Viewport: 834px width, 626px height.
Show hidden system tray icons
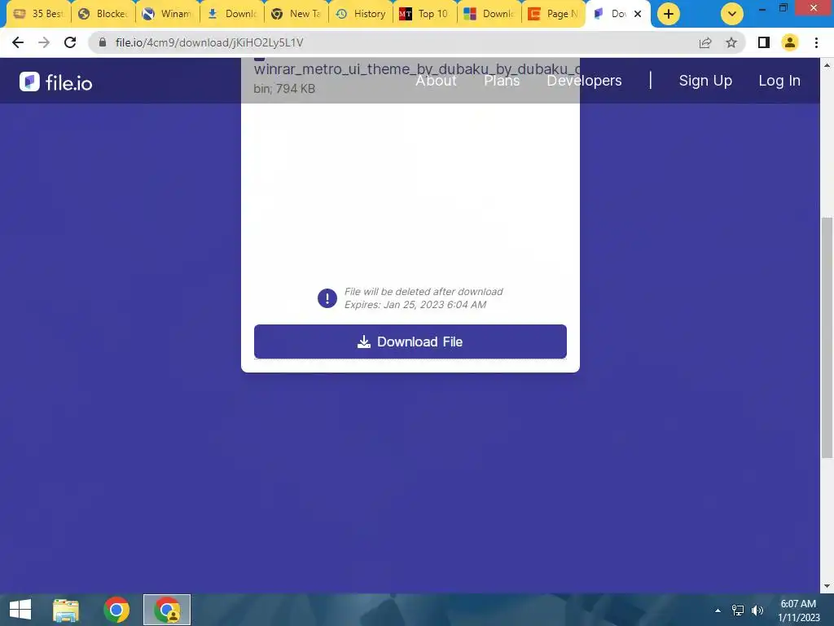pyautogui.click(x=718, y=611)
